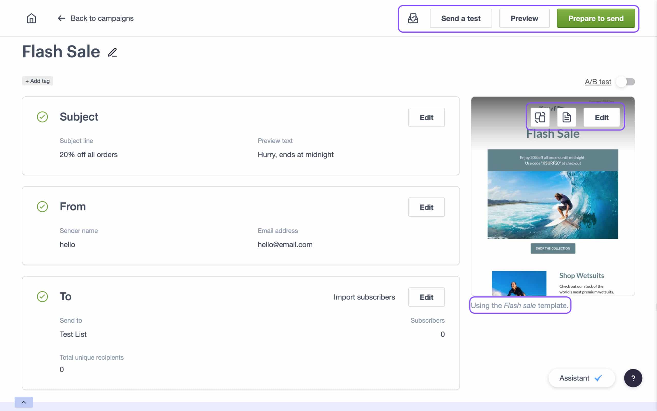This screenshot has height=411, width=657.
Task: Click the Assistant checkmark button
Action: [x=581, y=378]
